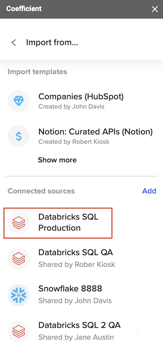Click the Databricks SQL Production source icon
Screen dimensions: 163x349
click(19, 222)
